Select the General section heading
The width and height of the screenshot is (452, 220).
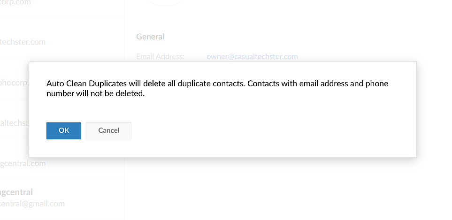click(x=150, y=37)
